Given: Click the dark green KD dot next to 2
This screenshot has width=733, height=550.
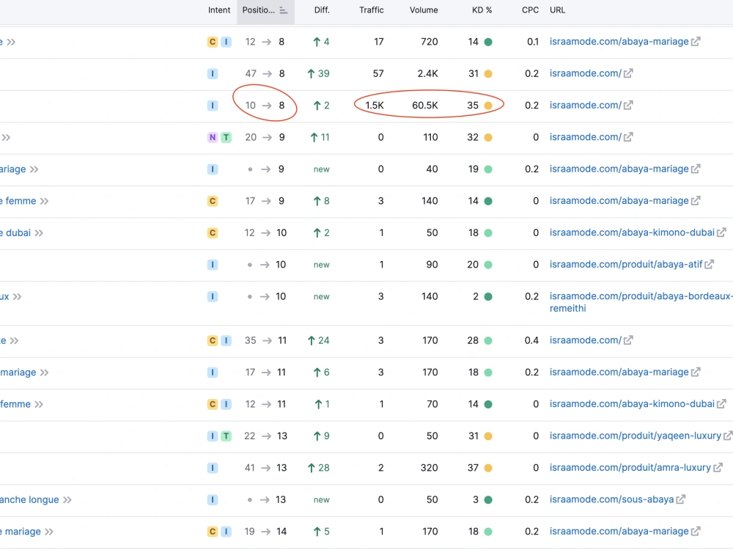Looking at the screenshot, I should [488, 296].
